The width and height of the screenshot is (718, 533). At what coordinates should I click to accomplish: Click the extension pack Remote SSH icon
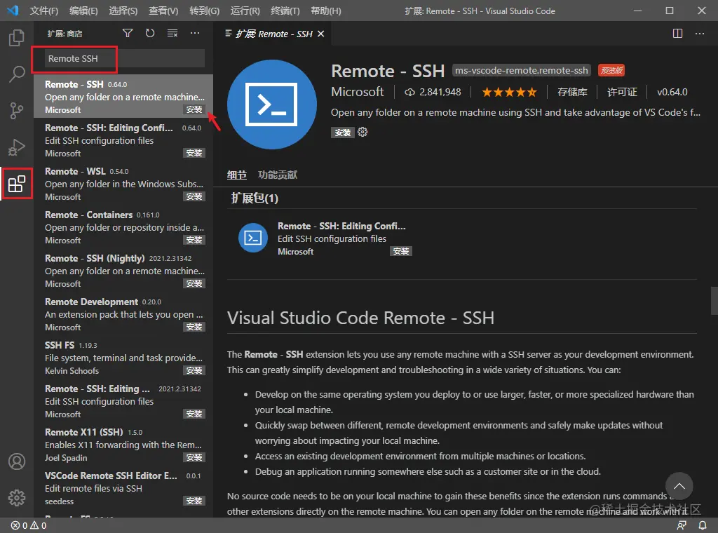tap(252, 238)
